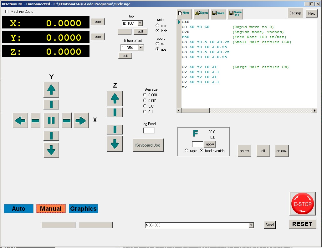Jog X axis left with arrow button
Image resolution: width=322 pixels, height=248 pixels.
(x=20, y=120)
